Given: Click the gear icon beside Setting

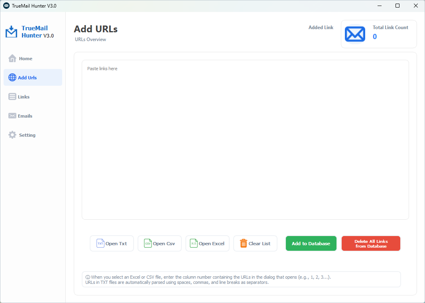Looking at the screenshot, I should point(12,135).
